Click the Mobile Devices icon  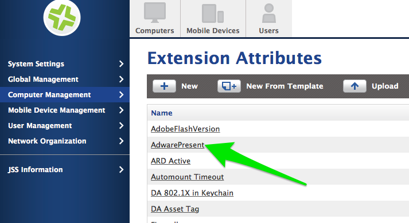pos(213,13)
